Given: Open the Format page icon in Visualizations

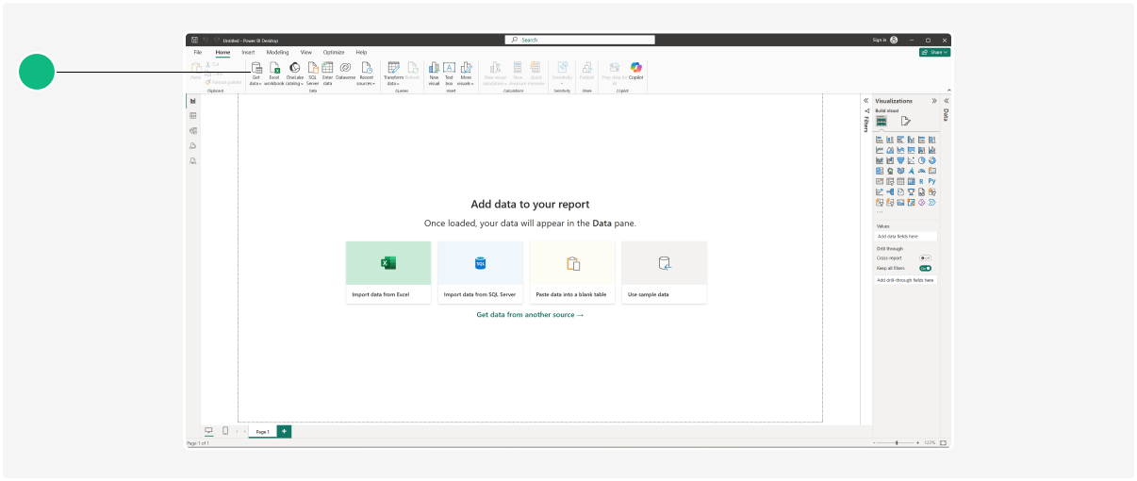Looking at the screenshot, I should [x=905, y=121].
